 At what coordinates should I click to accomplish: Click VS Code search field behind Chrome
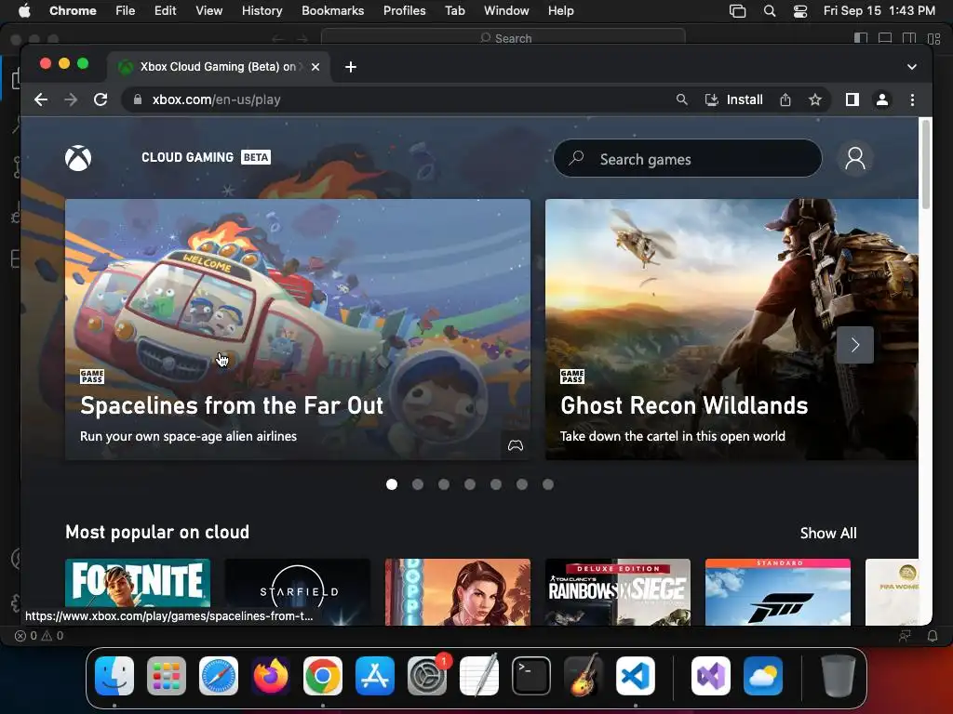(503, 37)
